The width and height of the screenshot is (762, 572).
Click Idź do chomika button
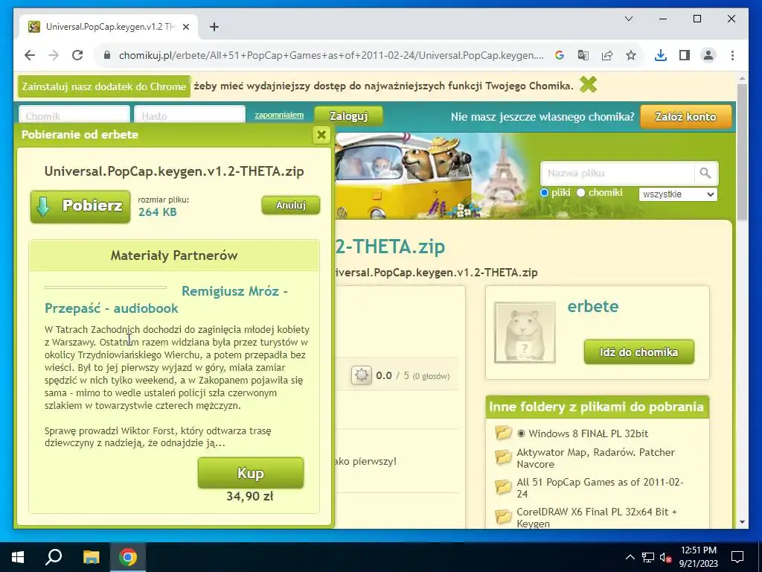(x=639, y=352)
